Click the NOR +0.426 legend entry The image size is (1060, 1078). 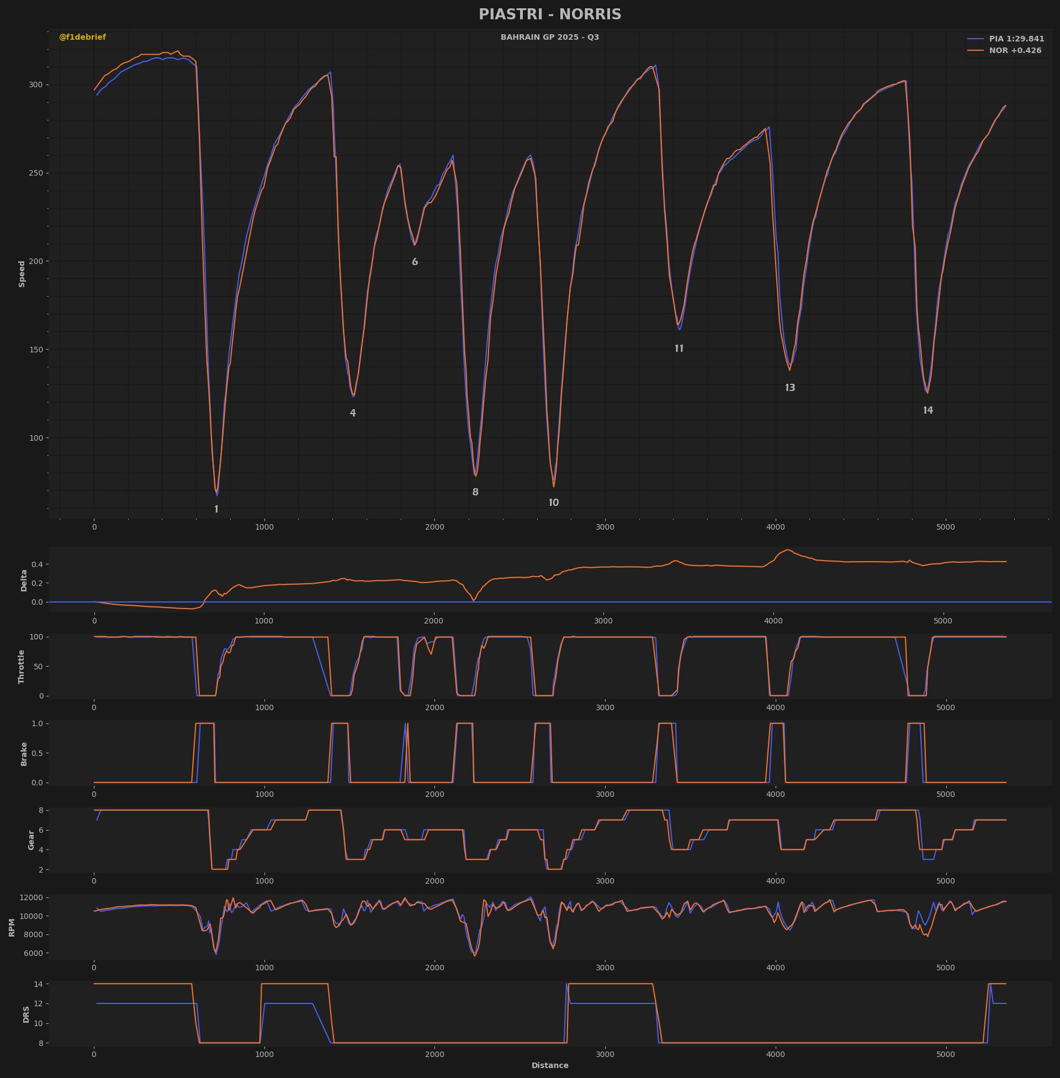coord(1015,51)
